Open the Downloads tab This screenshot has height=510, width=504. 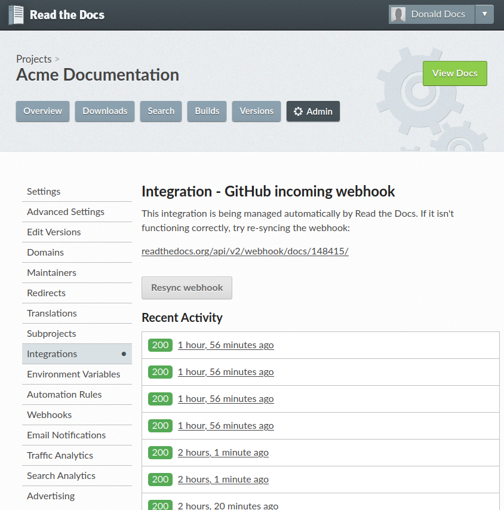pyautogui.click(x=105, y=111)
